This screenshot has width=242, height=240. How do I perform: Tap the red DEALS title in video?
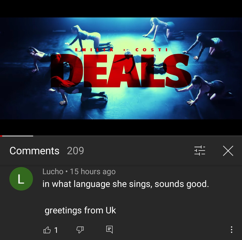click(120, 70)
